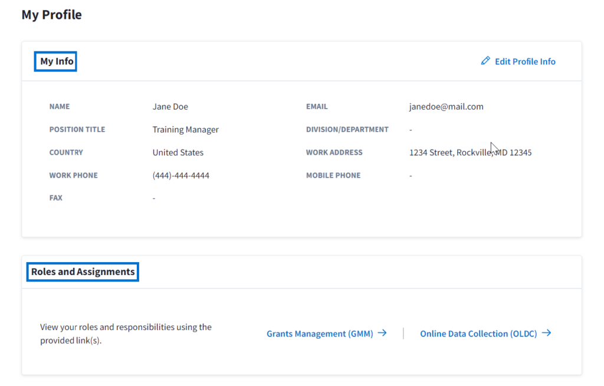Select the Position Title value Training Manager
Viewport: 604px width, 386px height.
click(x=184, y=129)
